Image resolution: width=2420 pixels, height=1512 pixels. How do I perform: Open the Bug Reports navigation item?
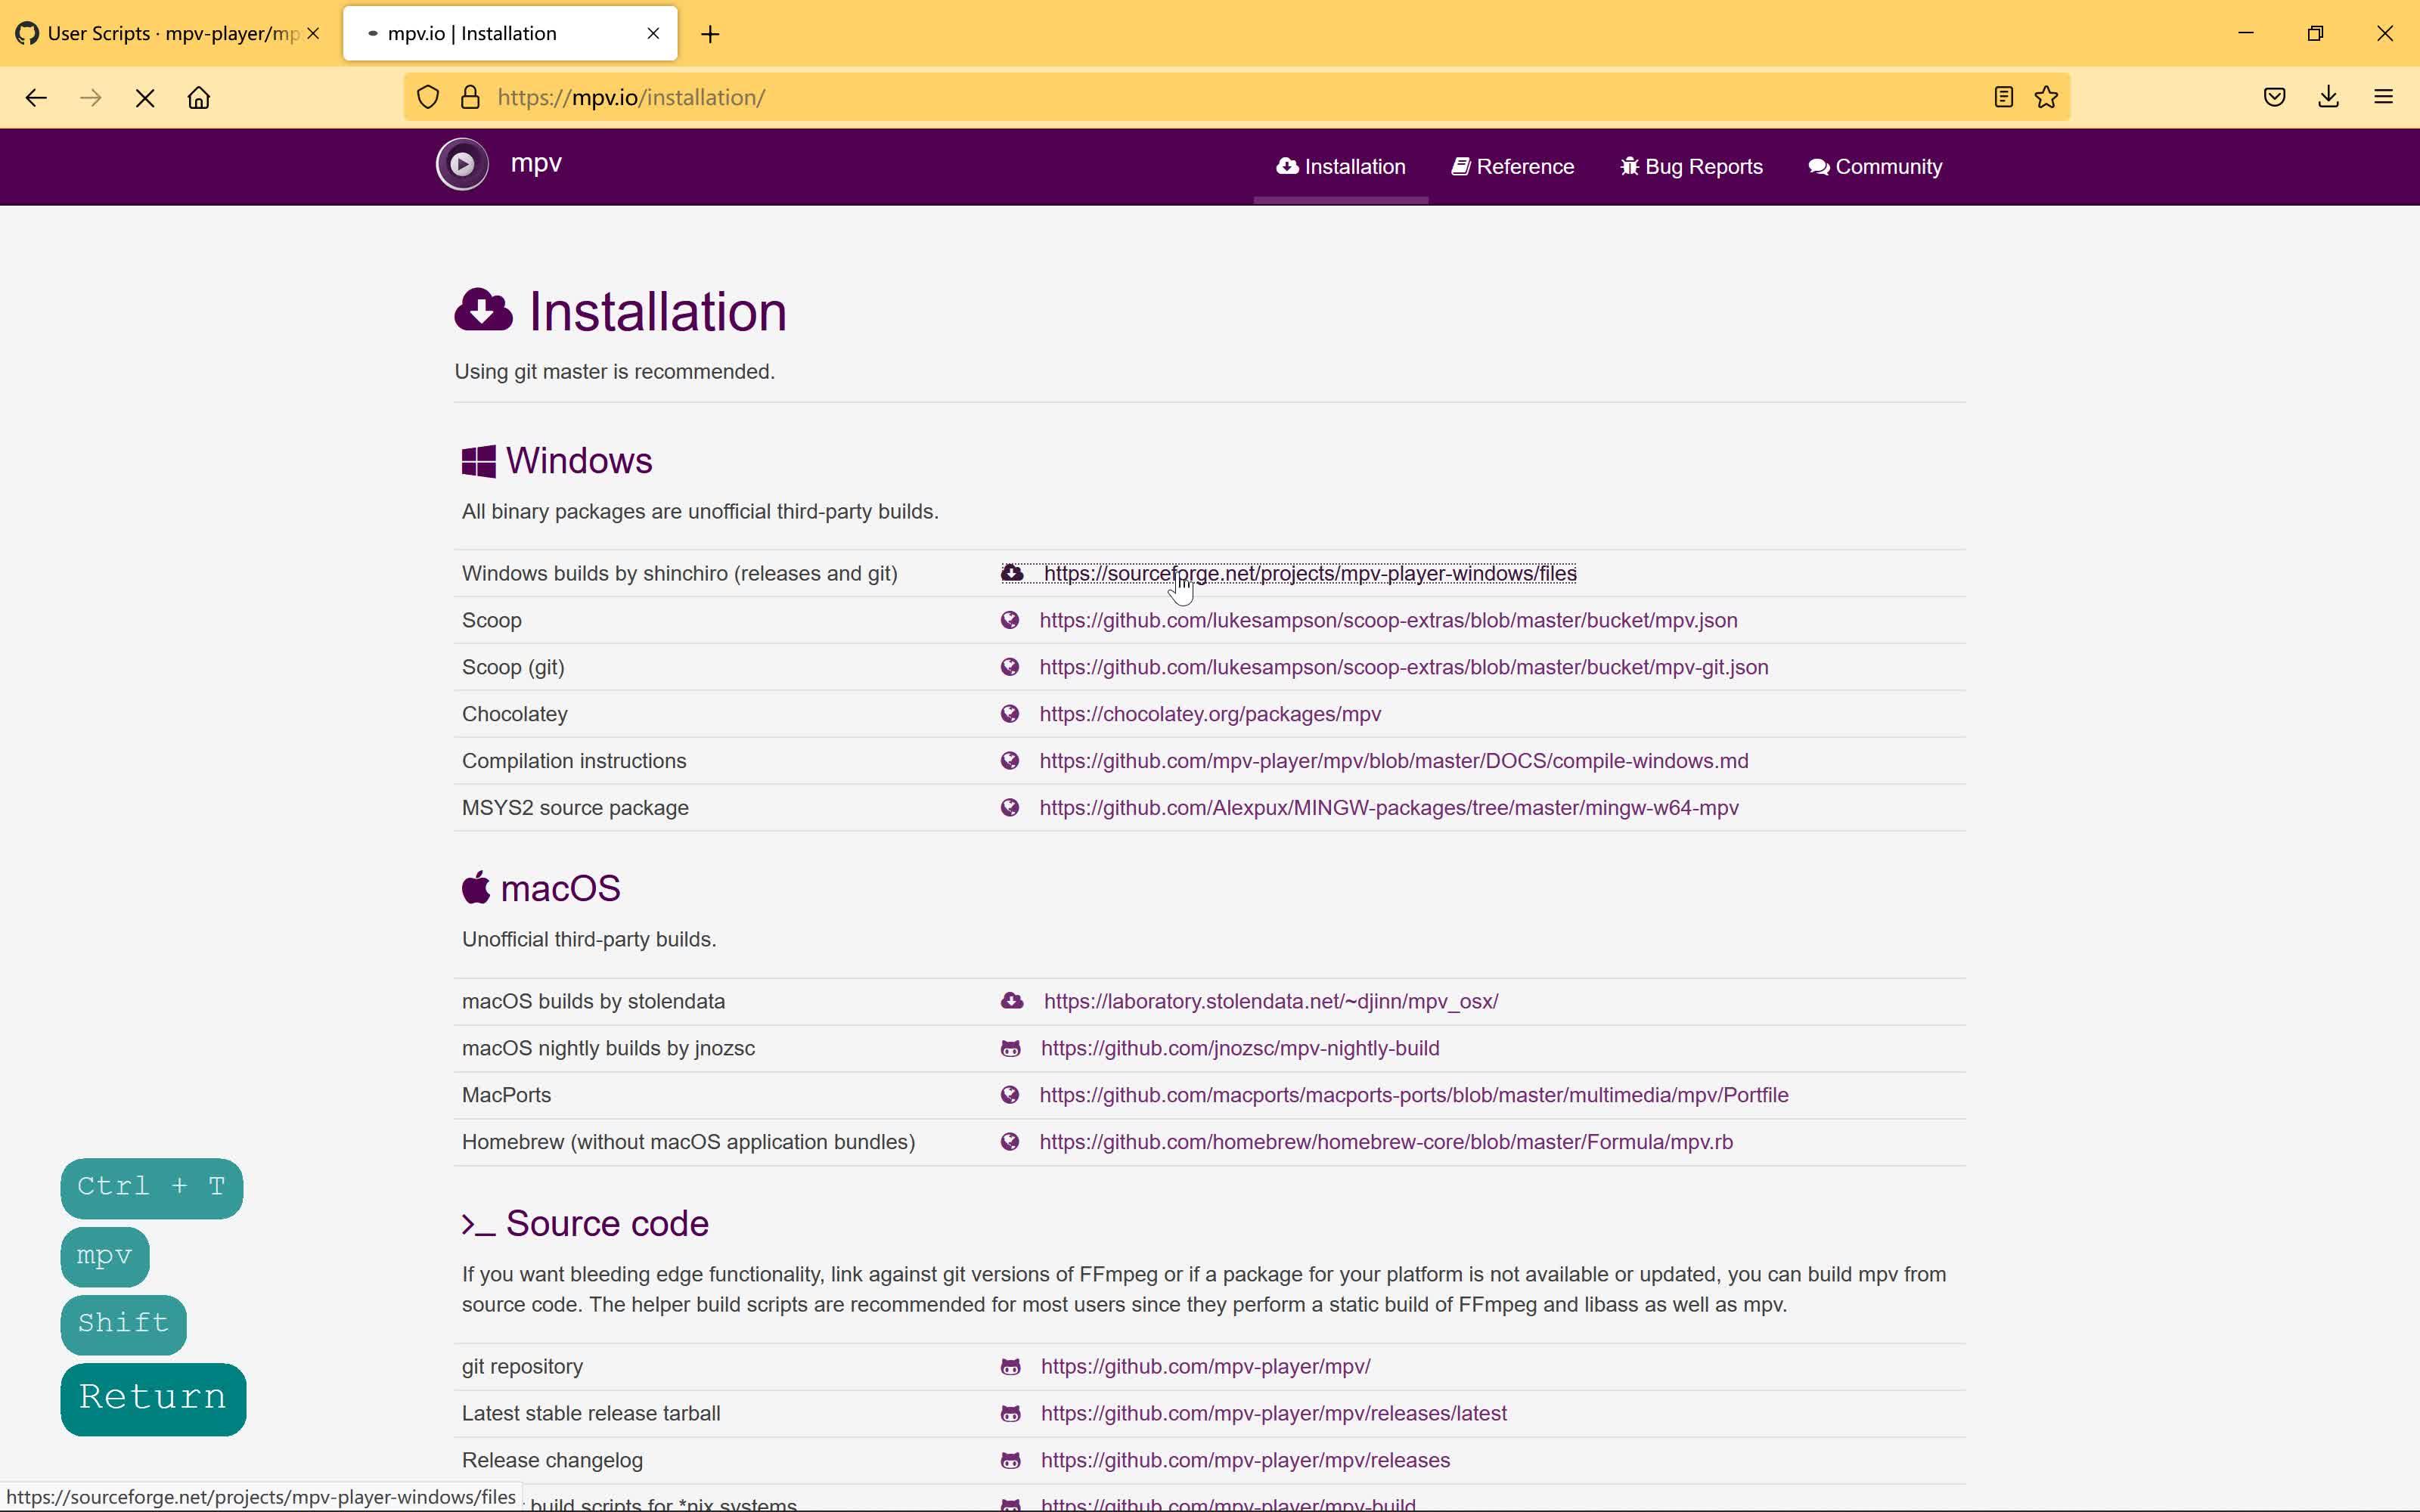1691,167
